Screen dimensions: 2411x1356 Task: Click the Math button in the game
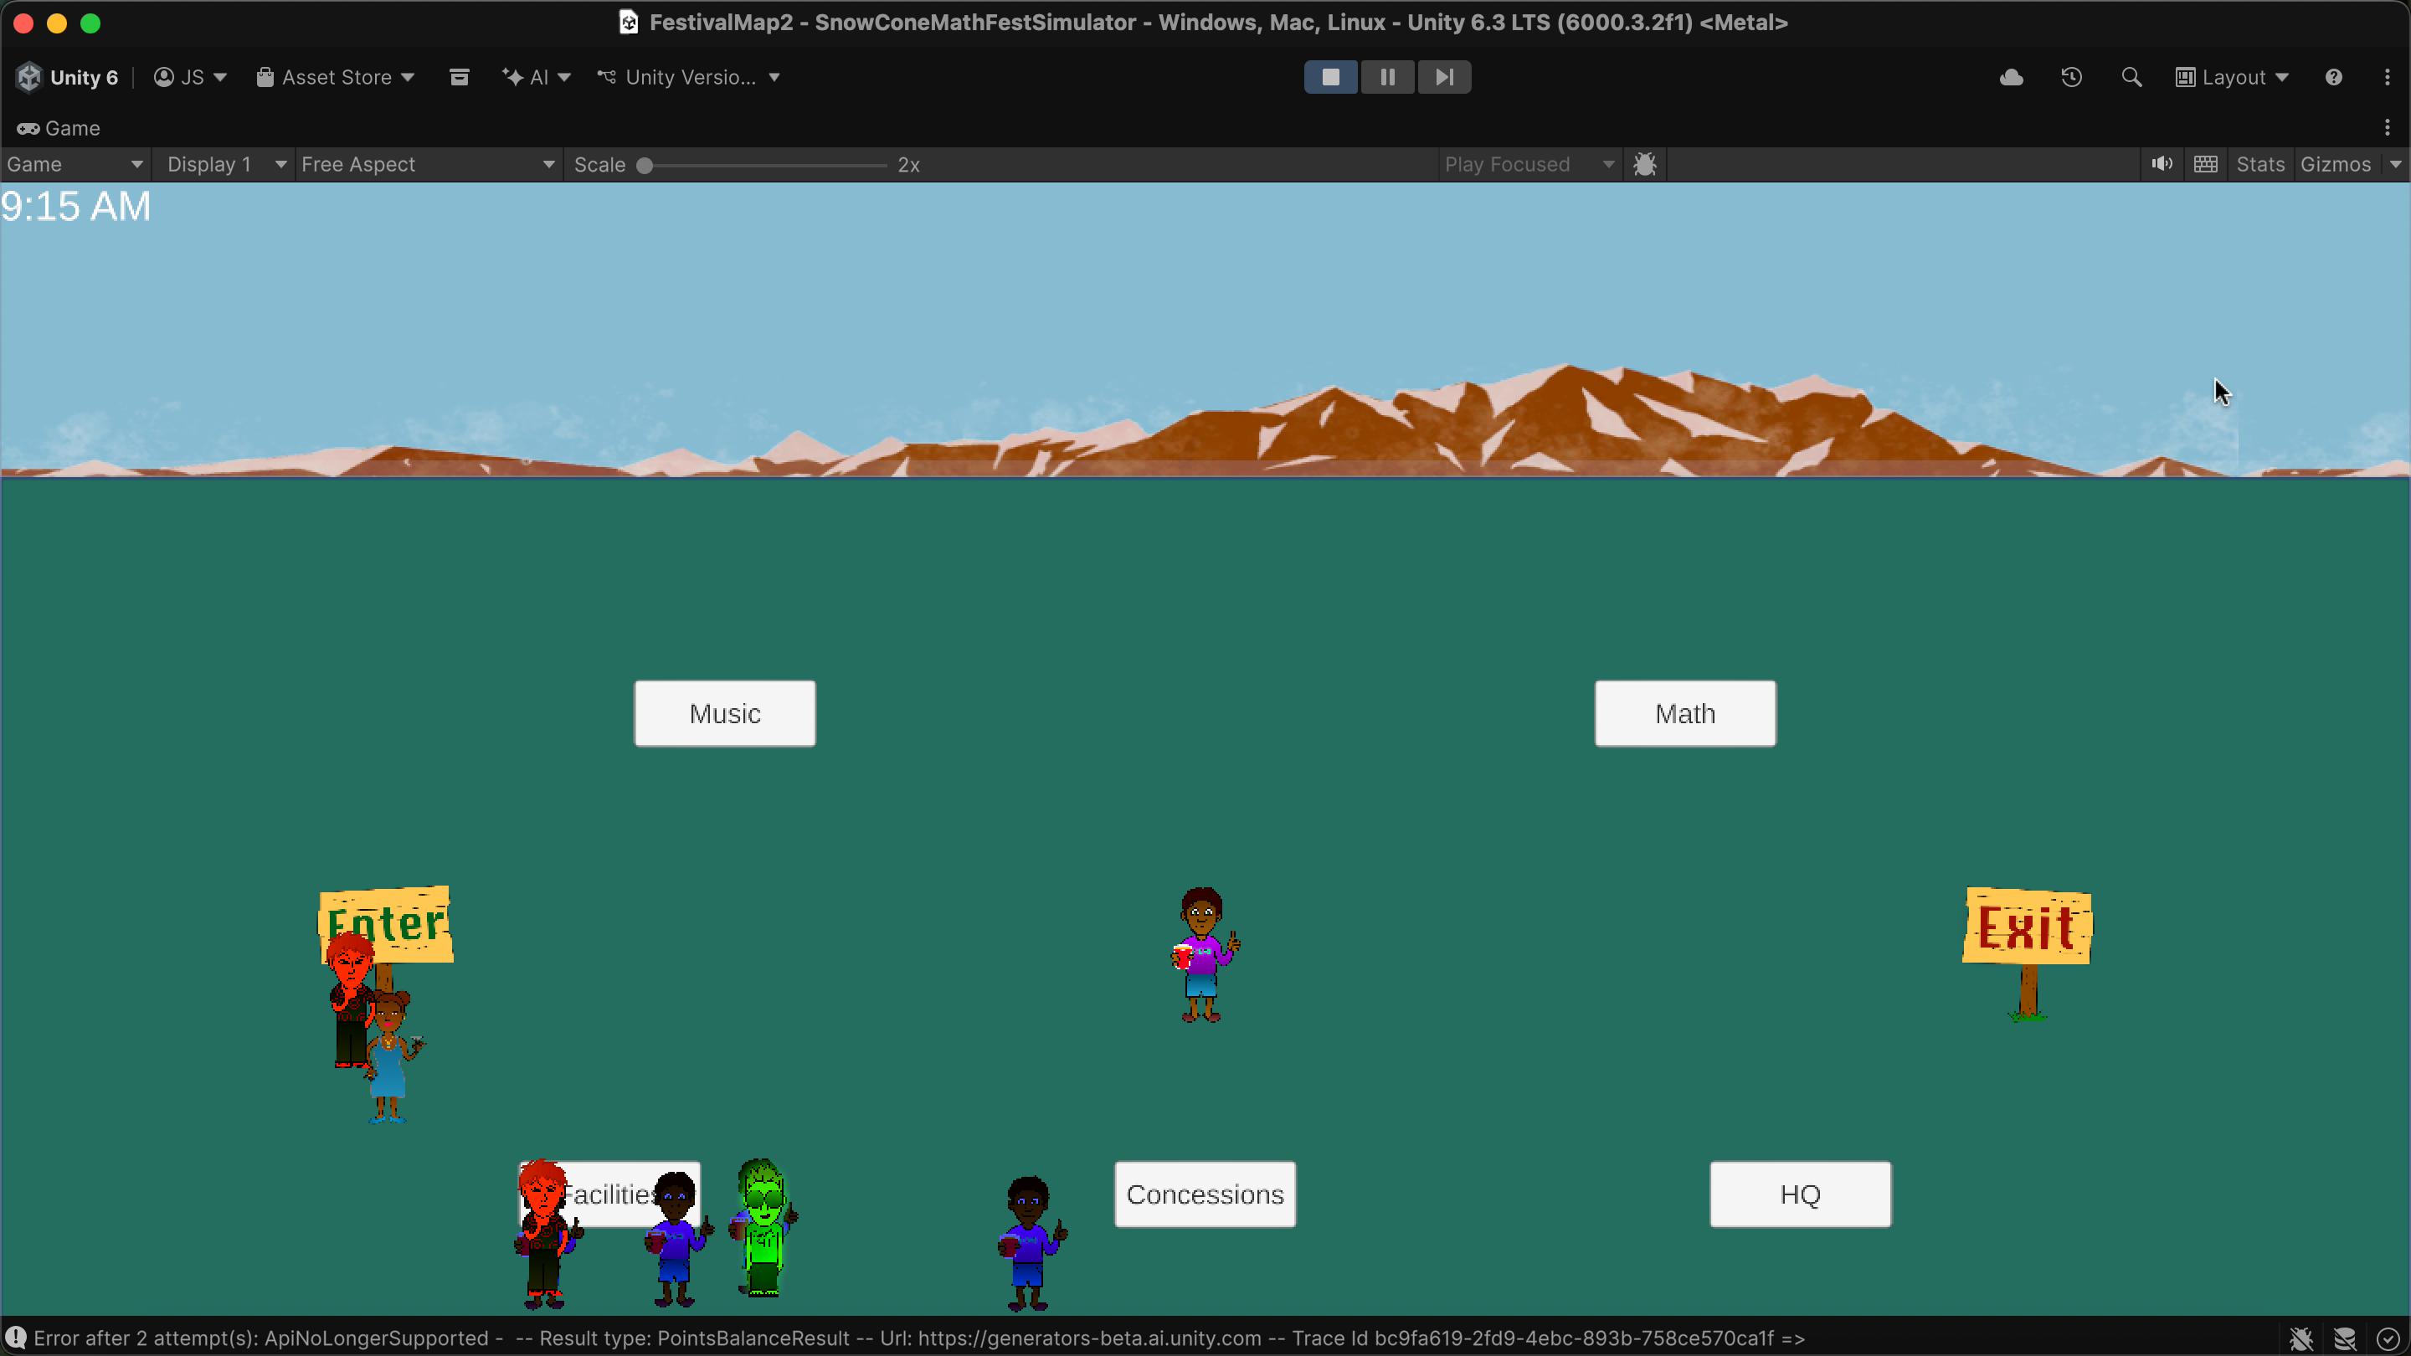coord(1684,713)
